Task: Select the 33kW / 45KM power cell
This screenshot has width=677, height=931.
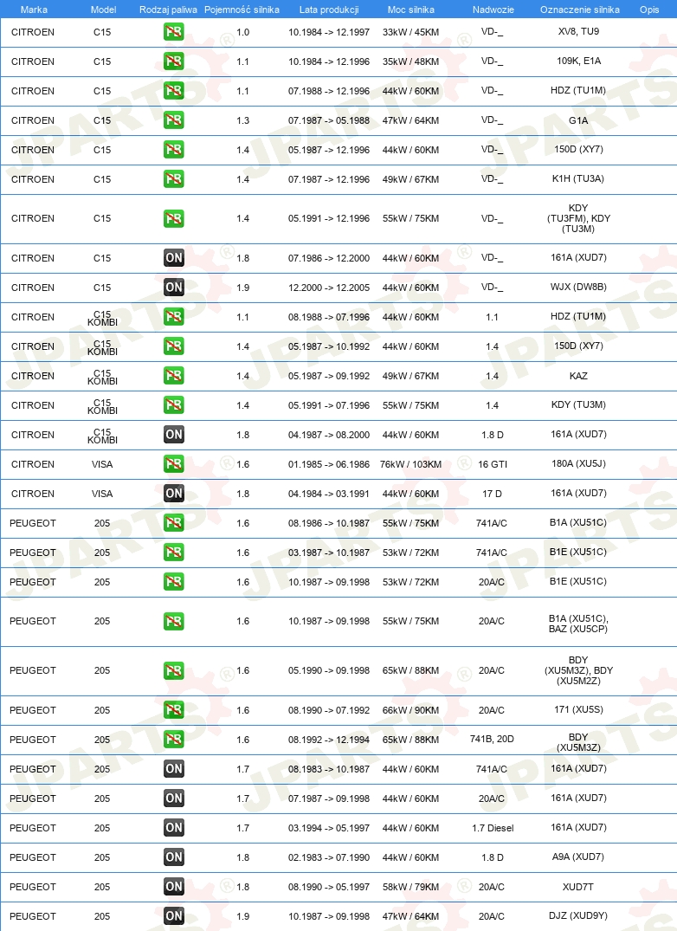Action: click(x=410, y=32)
